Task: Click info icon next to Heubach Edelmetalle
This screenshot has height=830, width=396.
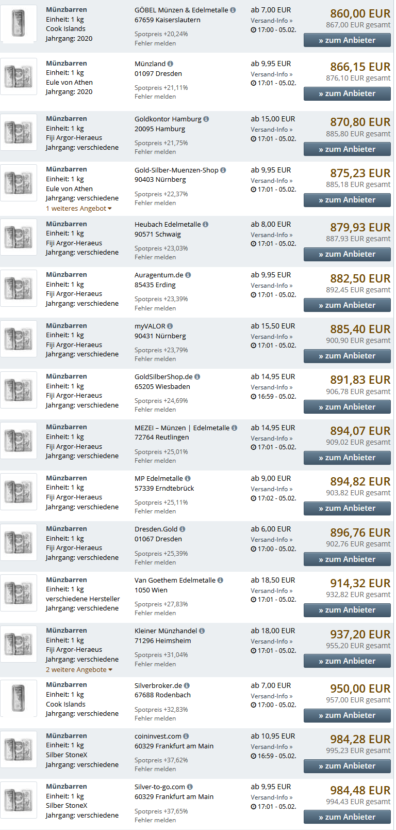Action: (x=206, y=225)
